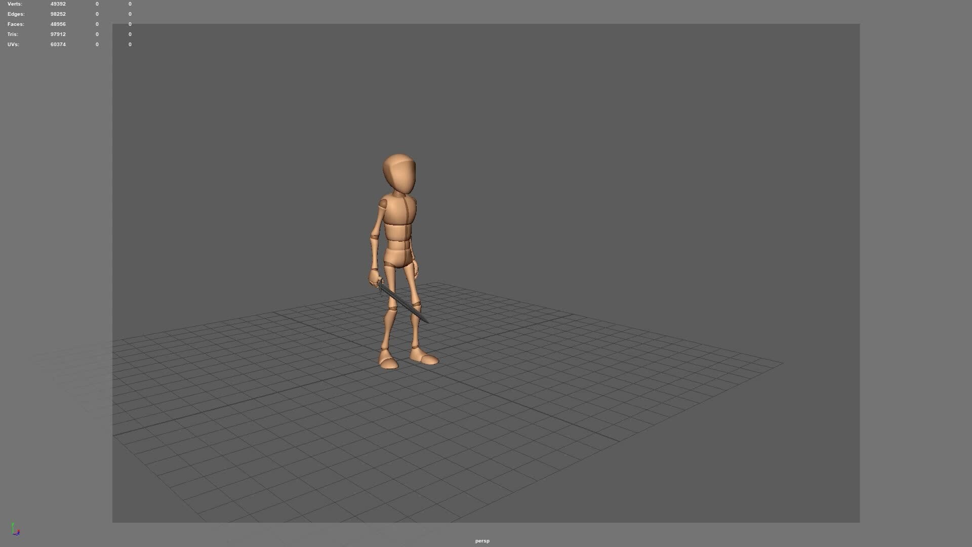Image resolution: width=972 pixels, height=547 pixels.
Task: Select the hand gripping the sword
Action: (375, 278)
